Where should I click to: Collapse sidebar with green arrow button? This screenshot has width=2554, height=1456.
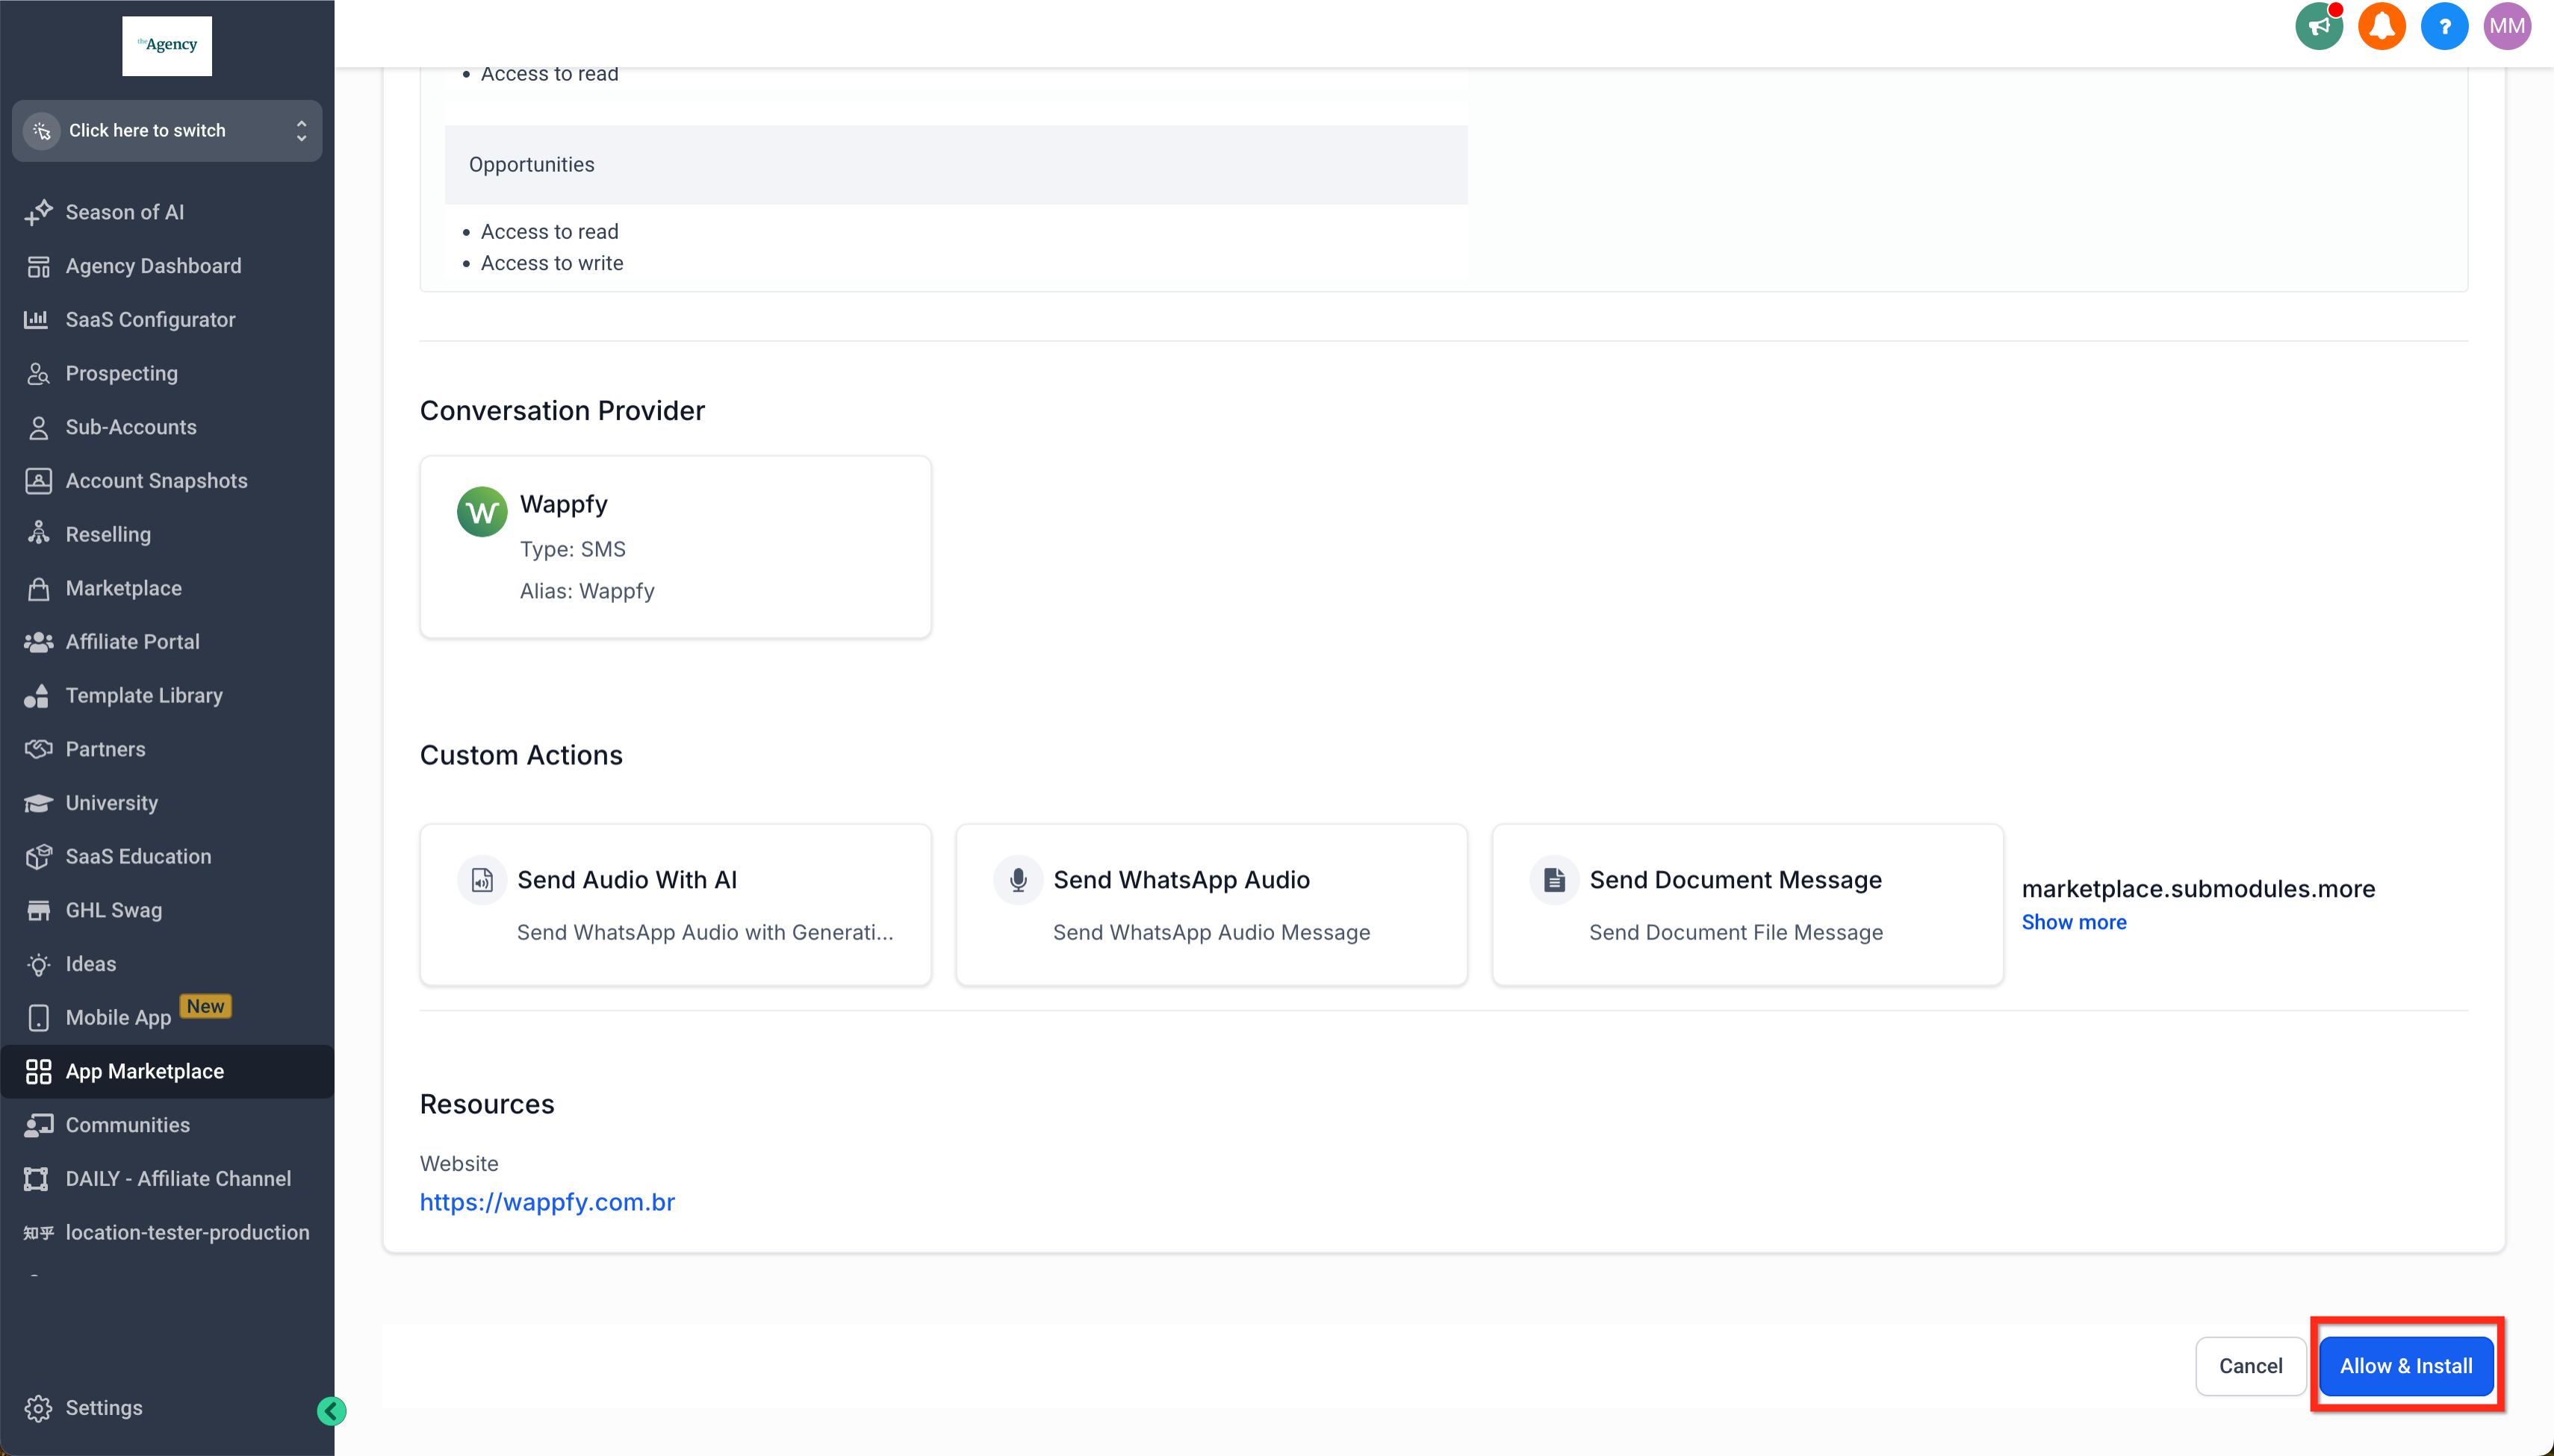pyautogui.click(x=331, y=1410)
